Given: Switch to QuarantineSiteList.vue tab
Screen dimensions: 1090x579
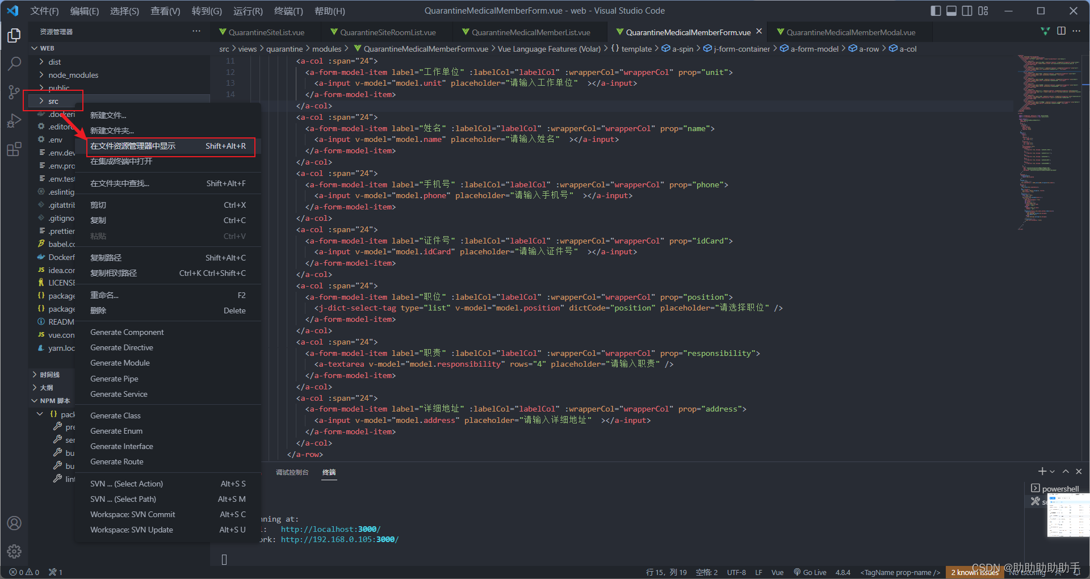Looking at the screenshot, I should point(266,32).
